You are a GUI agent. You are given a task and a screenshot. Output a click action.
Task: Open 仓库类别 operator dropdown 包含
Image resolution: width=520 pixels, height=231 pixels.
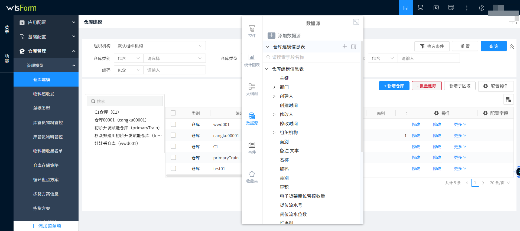[x=129, y=58]
